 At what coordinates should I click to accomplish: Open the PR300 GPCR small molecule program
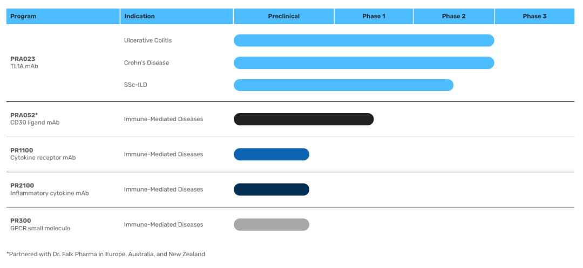tap(40, 224)
